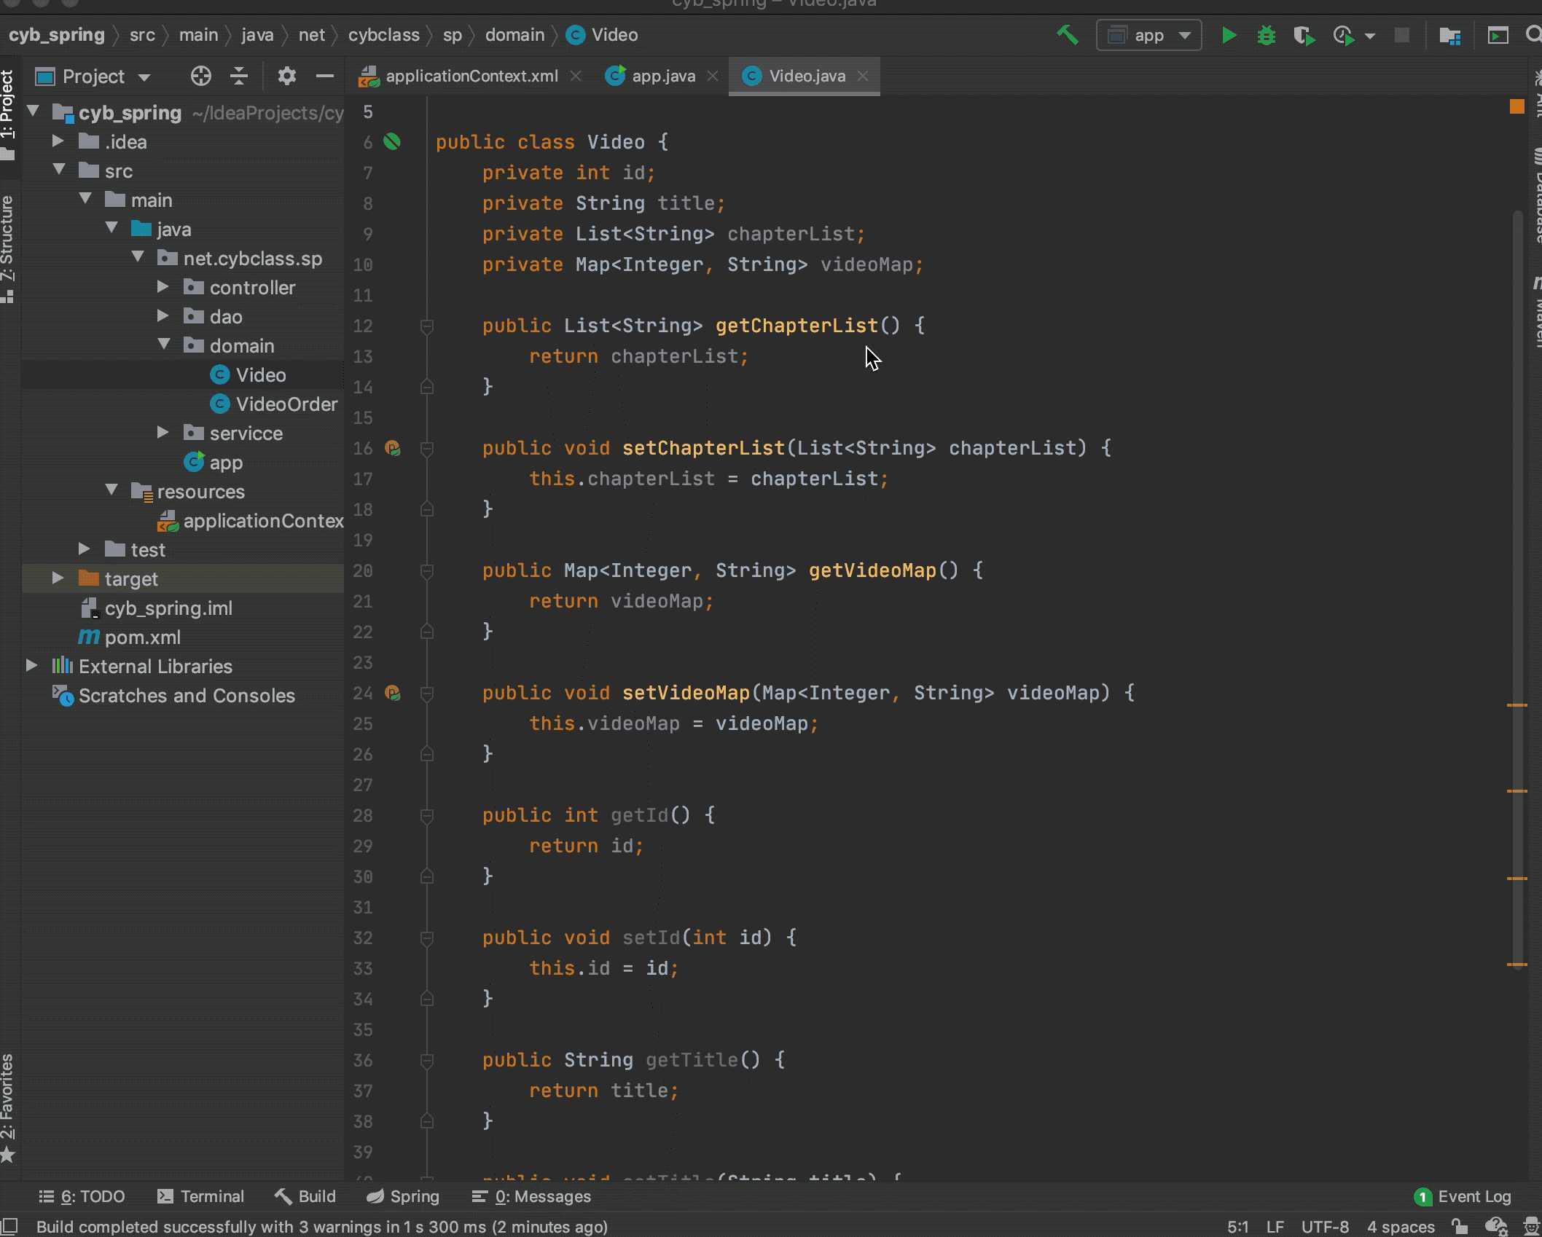Click the tool windows quick access icon in the status bar
Screen dimensions: 1542x1237
pos(9,1226)
